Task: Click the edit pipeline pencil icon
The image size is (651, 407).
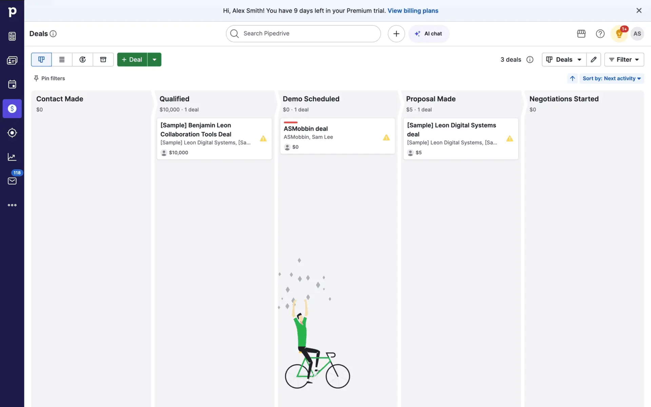Action: tap(593, 60)
